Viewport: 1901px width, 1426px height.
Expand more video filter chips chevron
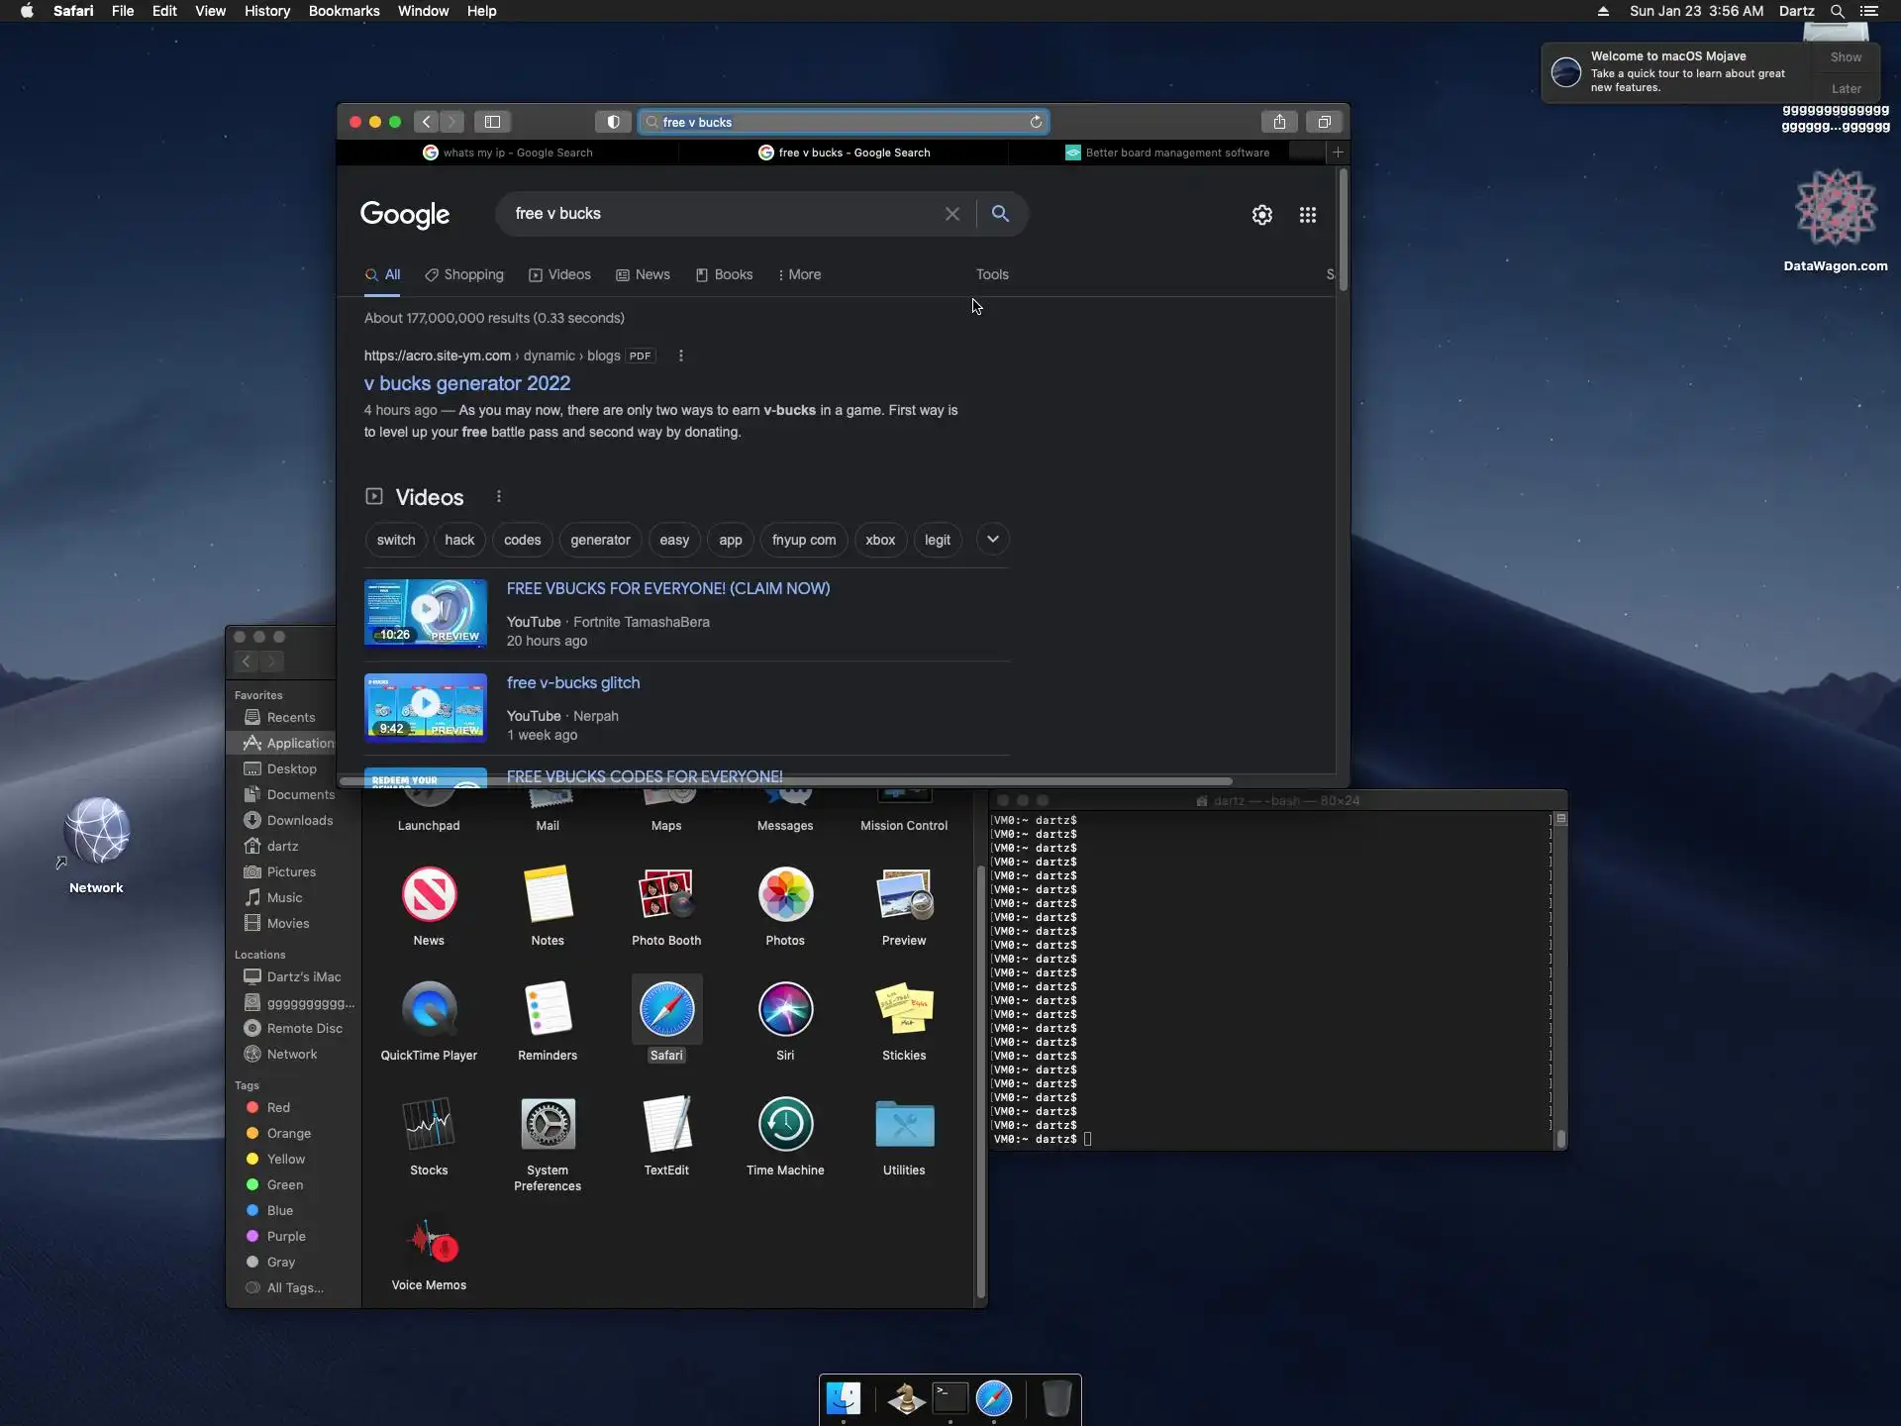[x=992, y=539]
